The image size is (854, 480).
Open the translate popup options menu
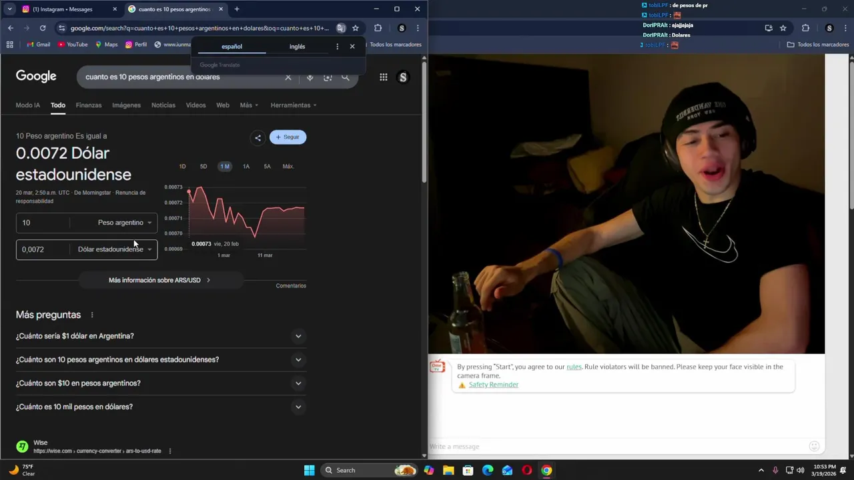pyautogui.click(x=337, y=47)
